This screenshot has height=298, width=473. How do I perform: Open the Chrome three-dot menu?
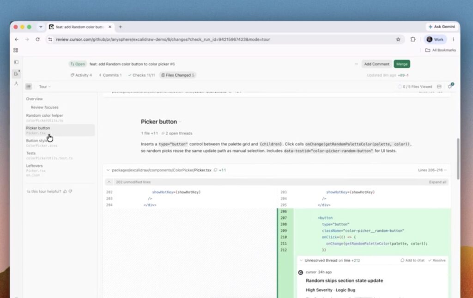coord(454,40)
